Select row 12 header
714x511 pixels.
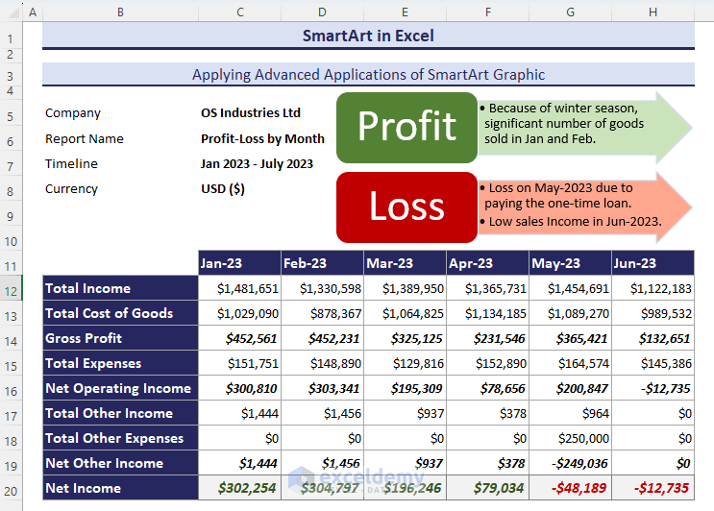click(11, 288)
